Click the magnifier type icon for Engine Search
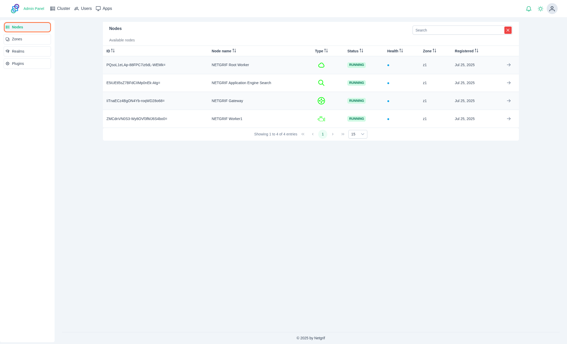Screen dimensions: 567x344 321,83
